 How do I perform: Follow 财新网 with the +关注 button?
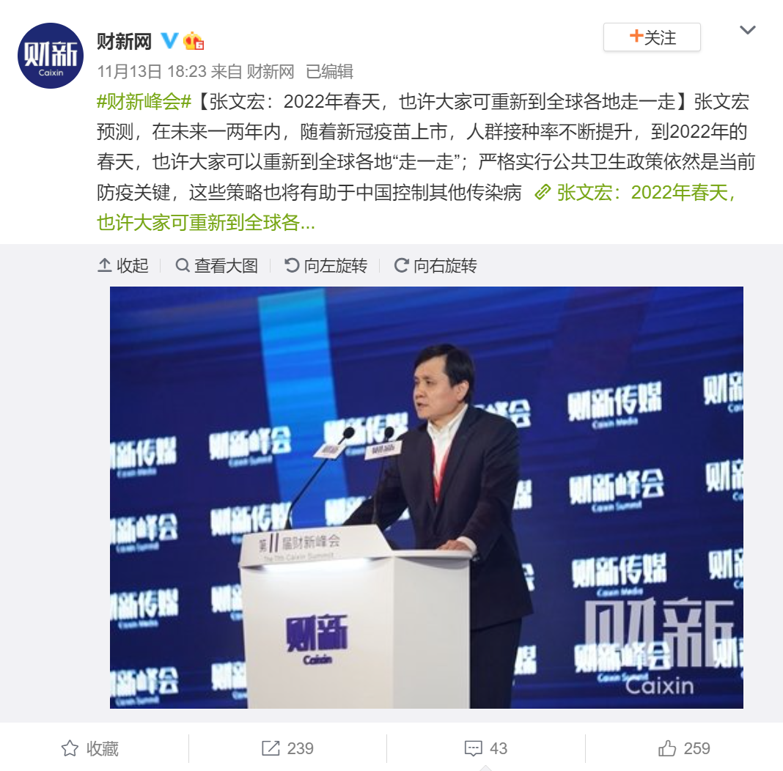(652, 37)
